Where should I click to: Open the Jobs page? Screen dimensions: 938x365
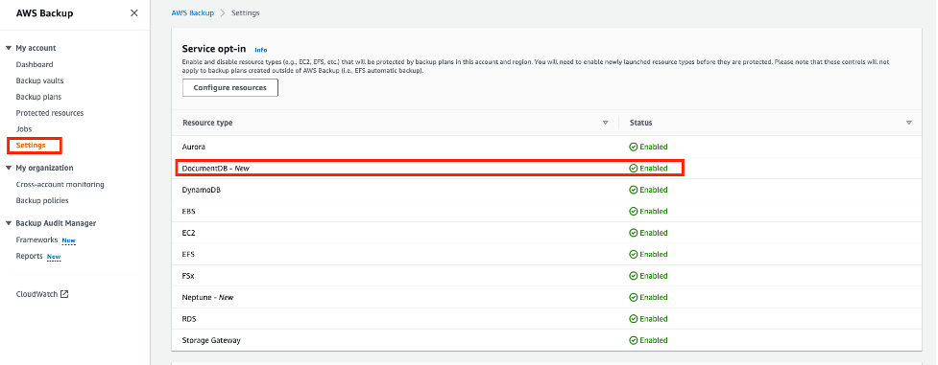click(x=24, y=129)
